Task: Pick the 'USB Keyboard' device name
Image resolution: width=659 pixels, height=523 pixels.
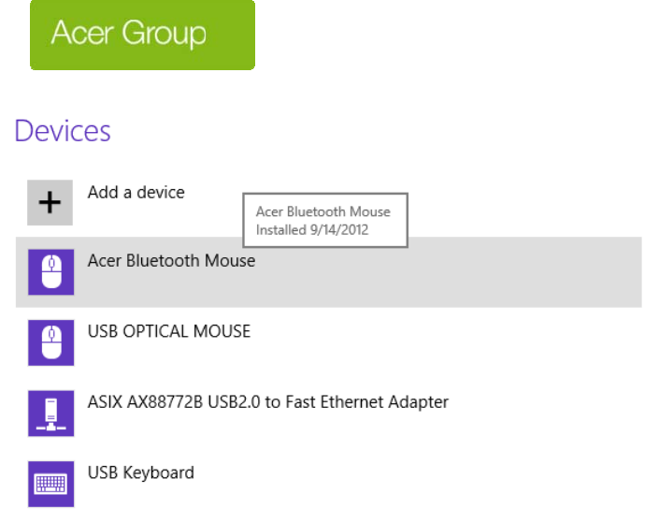Action: (x=141, y=472)
